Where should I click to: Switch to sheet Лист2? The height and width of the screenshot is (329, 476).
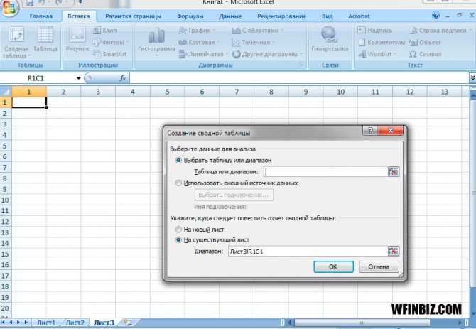[x=75, y=323]
